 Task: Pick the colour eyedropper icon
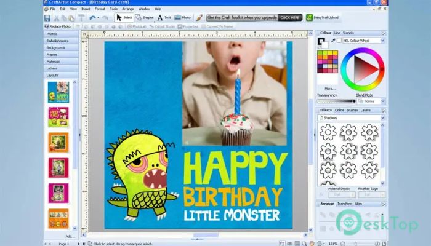pyautogui.click(x=334, y=41)
